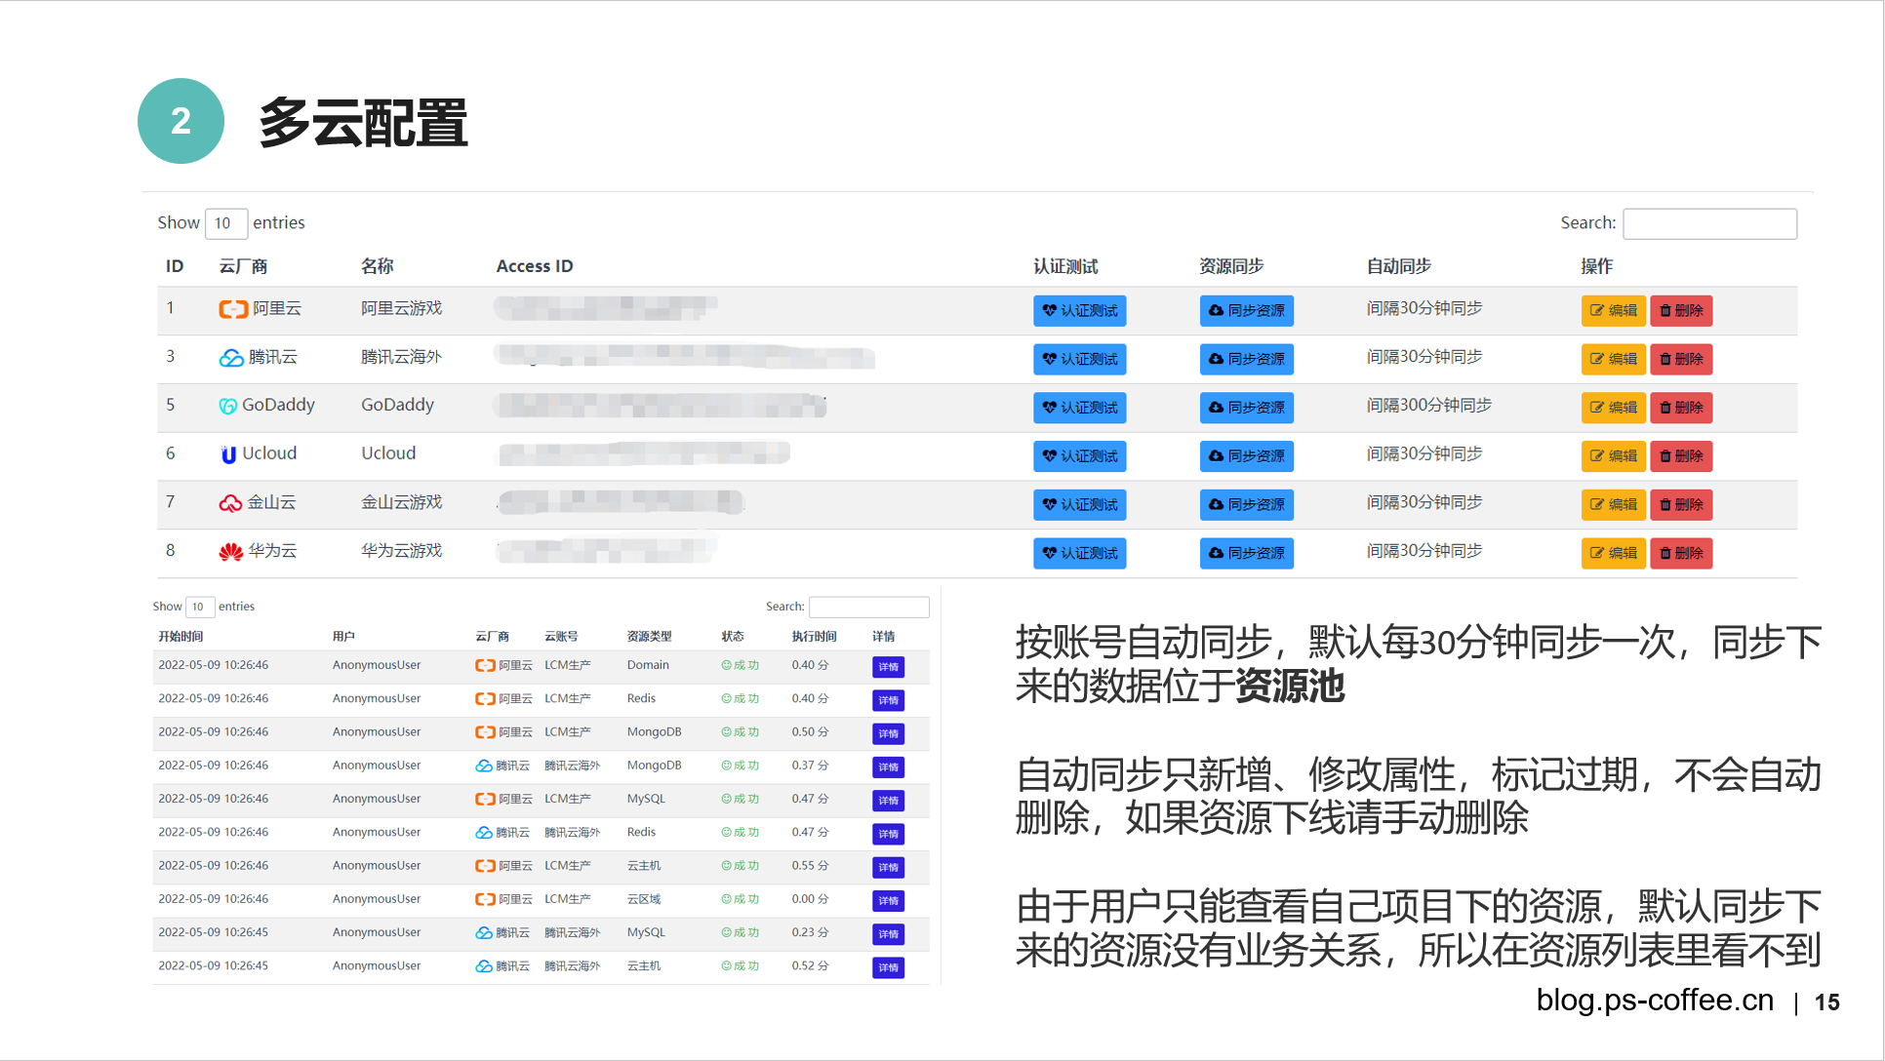Click the 华为云 logo icon in row 8

pos(231,552)
